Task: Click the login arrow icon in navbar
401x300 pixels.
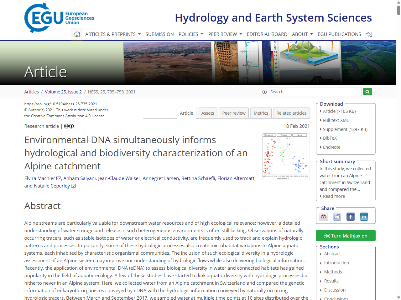Action: pyautogui.click(x=369, y=34)
